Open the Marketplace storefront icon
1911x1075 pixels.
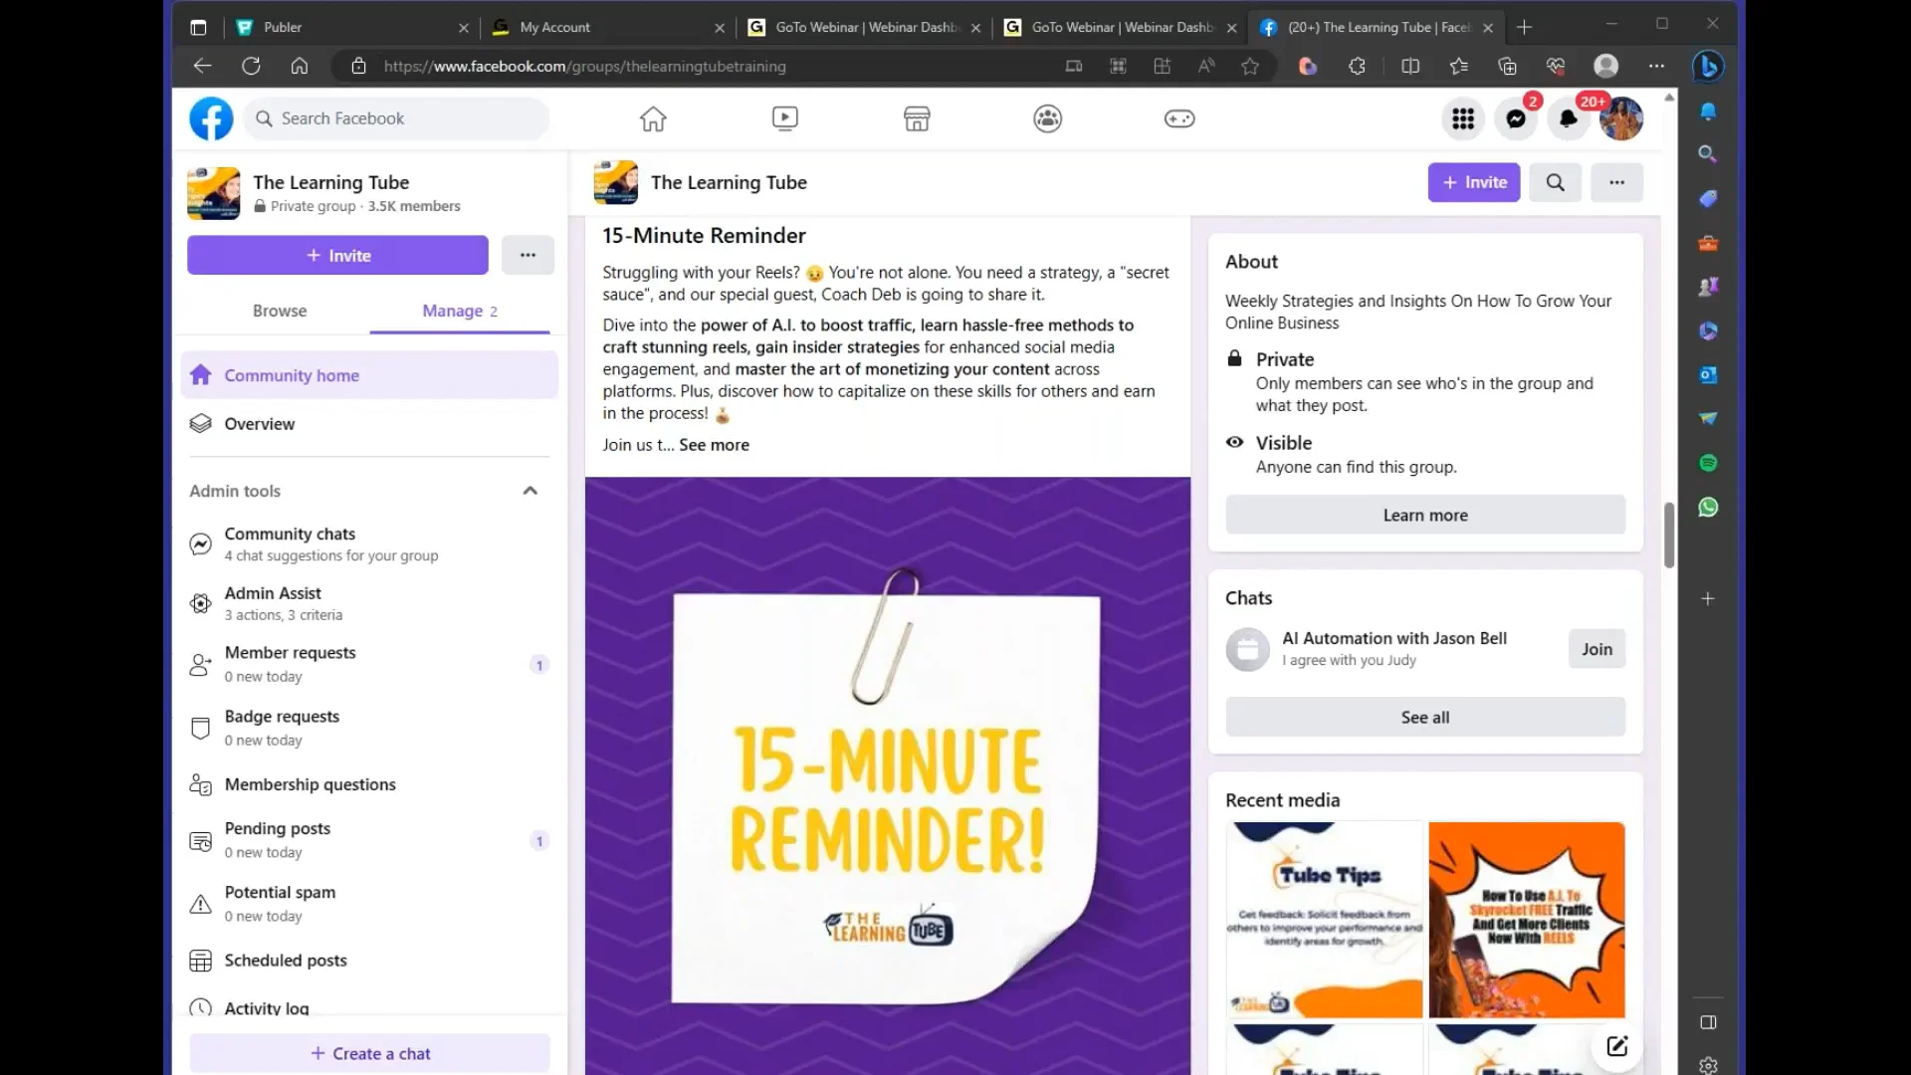pyautogui.click(x=917, y=119)
